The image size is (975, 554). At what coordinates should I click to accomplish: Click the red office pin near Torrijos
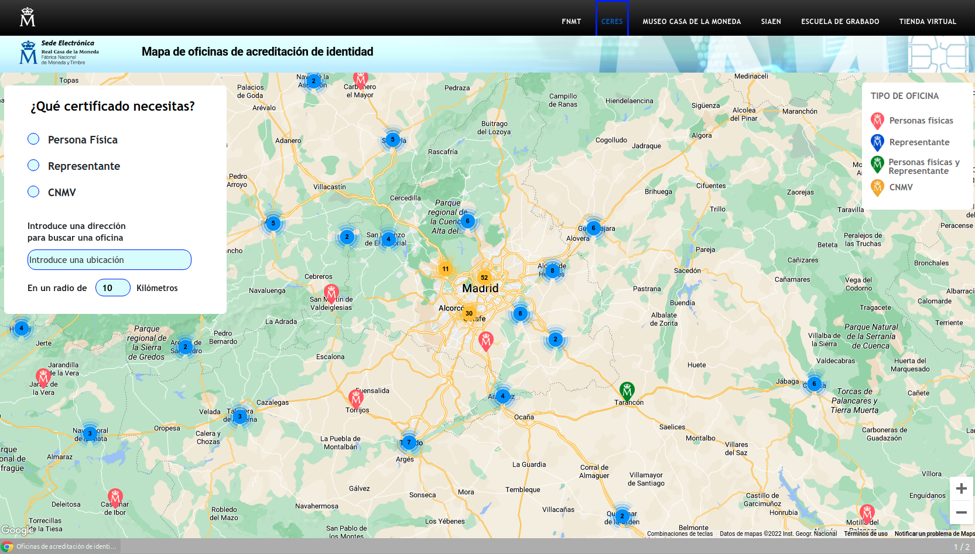tap(356, 399)
